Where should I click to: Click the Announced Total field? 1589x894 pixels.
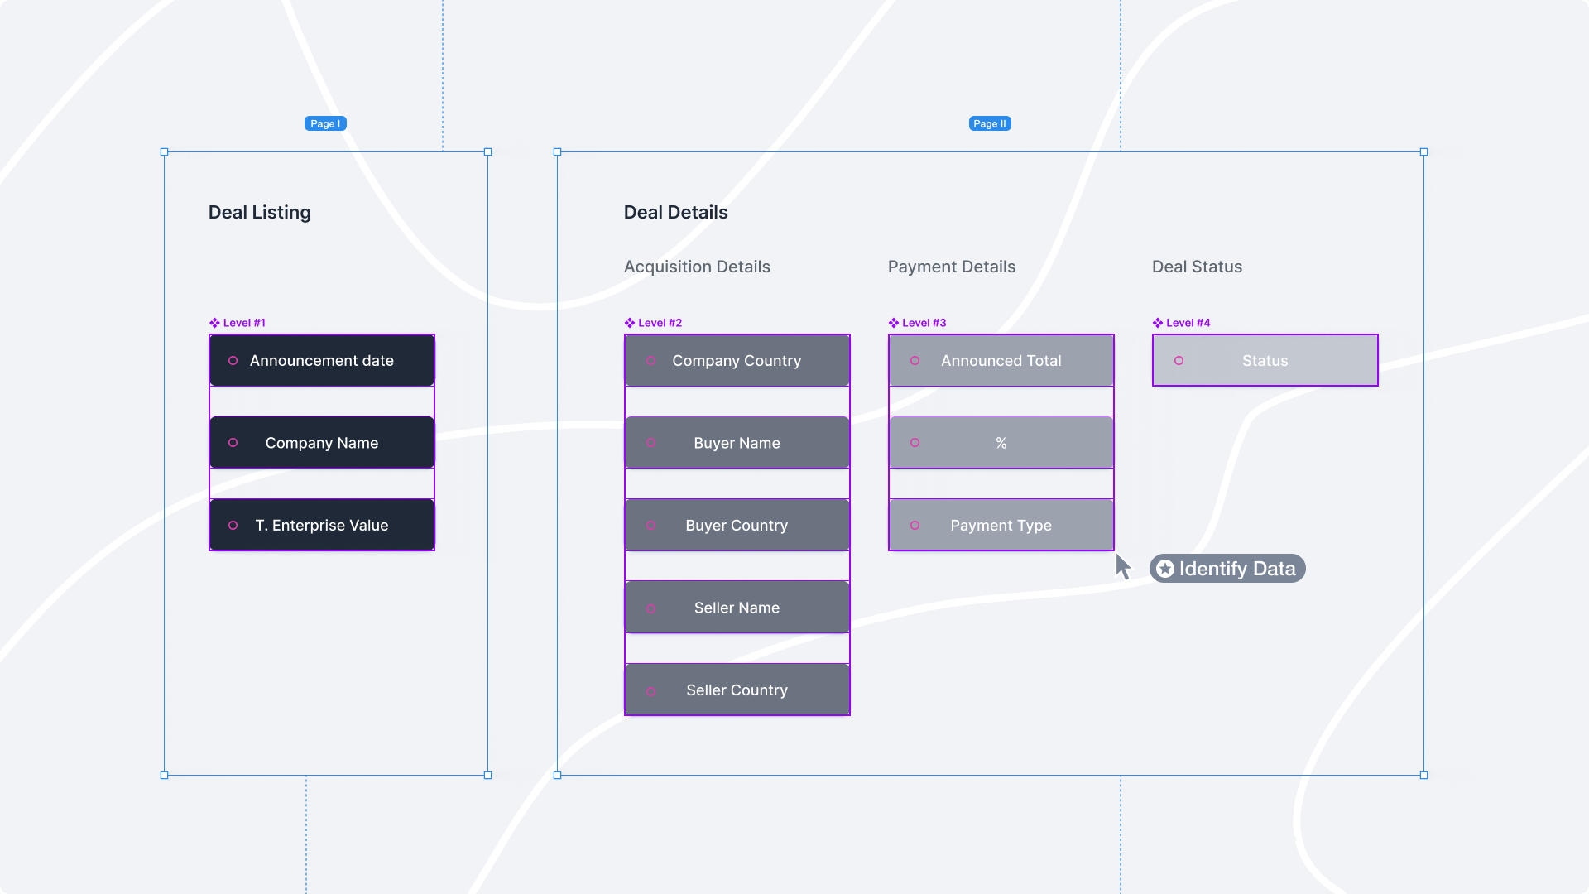[x=1001, y=360]
